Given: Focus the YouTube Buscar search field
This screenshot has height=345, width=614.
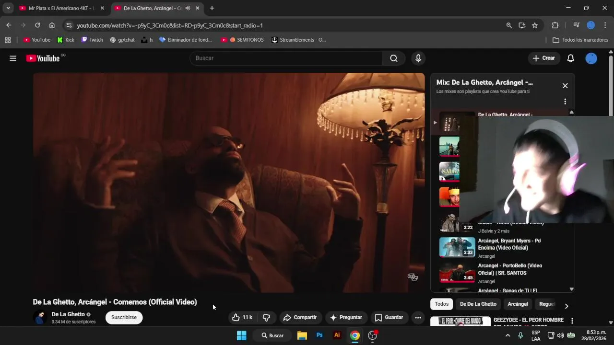Looking at the screenshot, I should (286, 58).
